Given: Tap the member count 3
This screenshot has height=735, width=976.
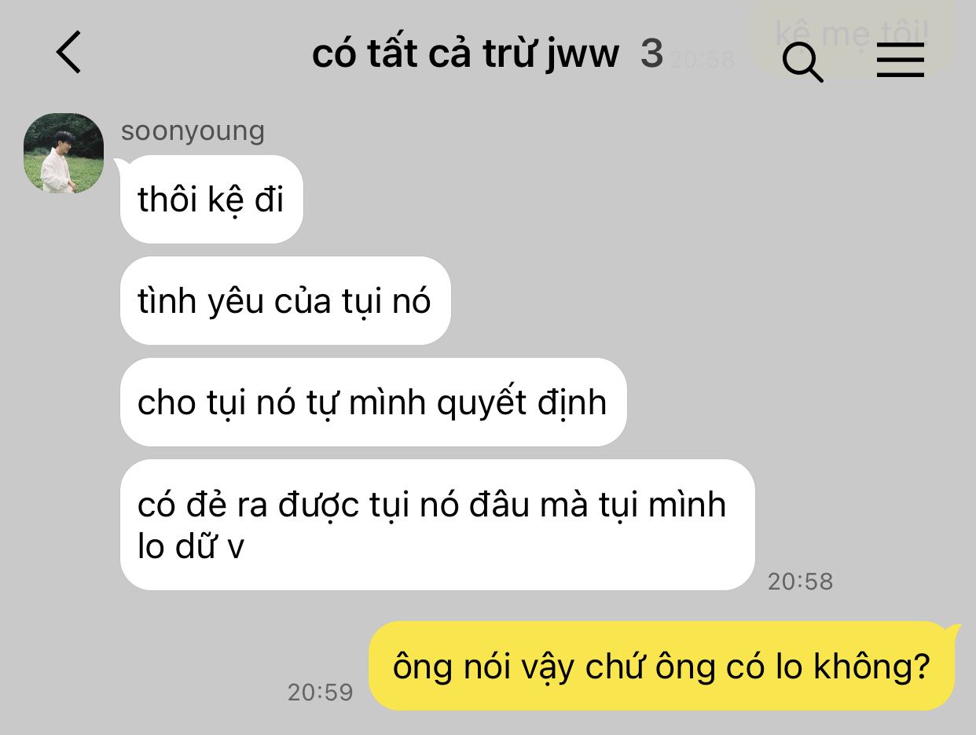Looking at the screenshot, I should 651,54.
